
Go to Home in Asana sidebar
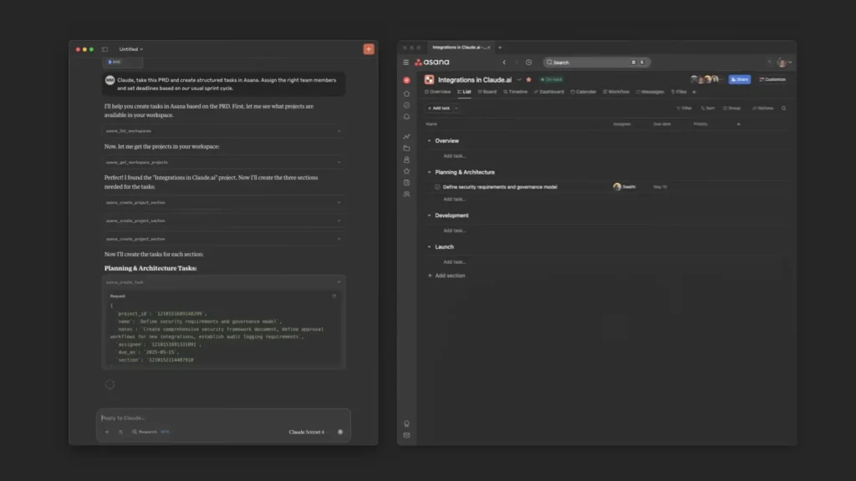click(407, 94)
